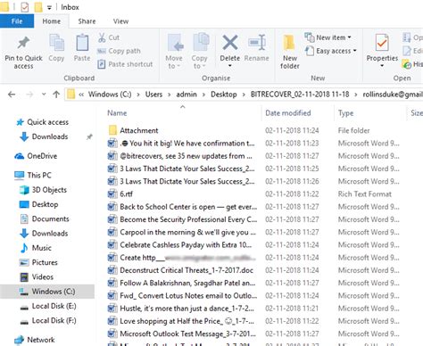Click the Forward navigation arrow
Screen dimensions: 423x346
[29, 95]
